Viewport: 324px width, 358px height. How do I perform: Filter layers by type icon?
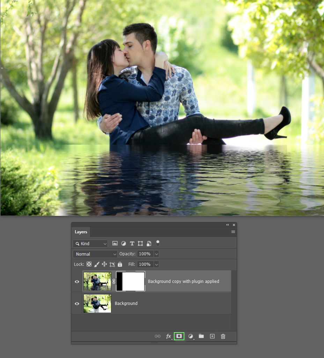[x=115, y=243]
